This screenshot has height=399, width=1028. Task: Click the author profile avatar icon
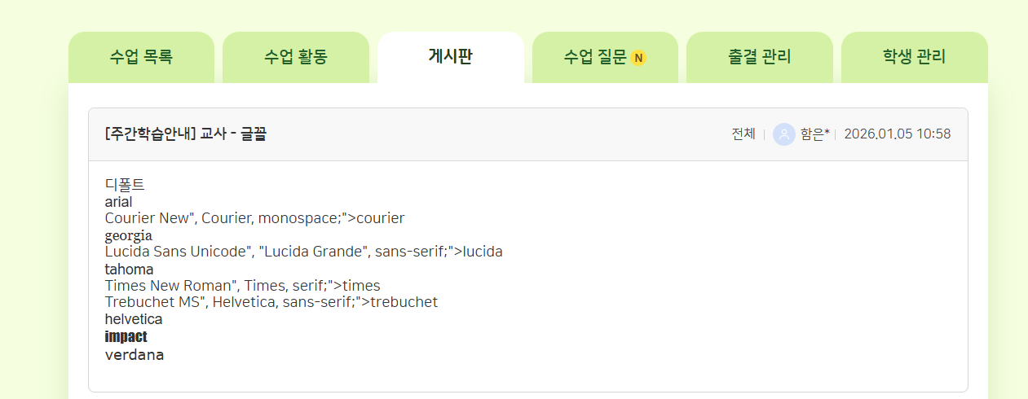(783, 134)
